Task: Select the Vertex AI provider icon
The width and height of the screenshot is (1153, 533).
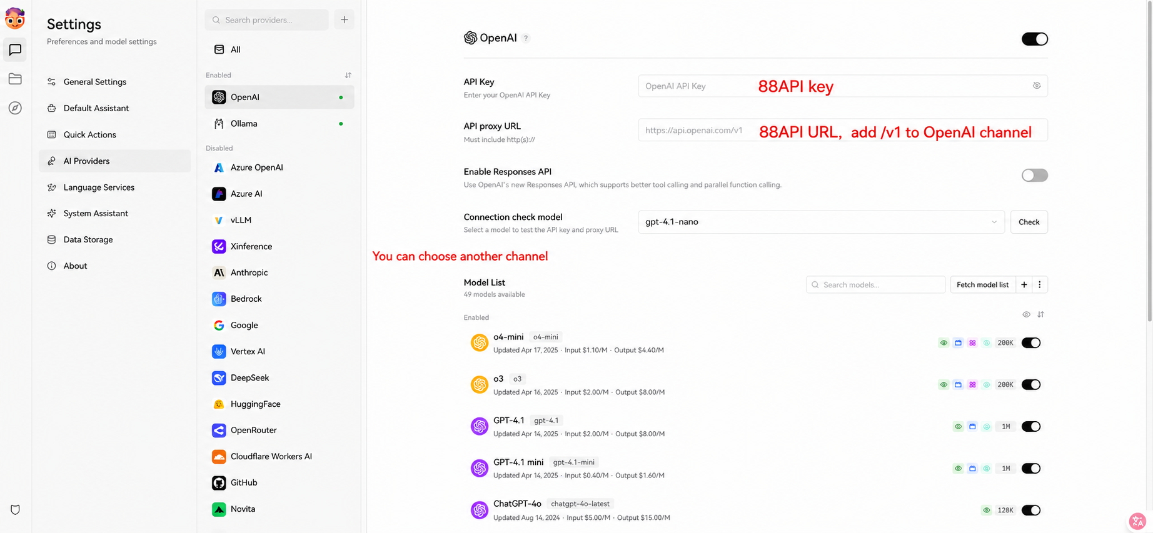Action: (219, 351)
